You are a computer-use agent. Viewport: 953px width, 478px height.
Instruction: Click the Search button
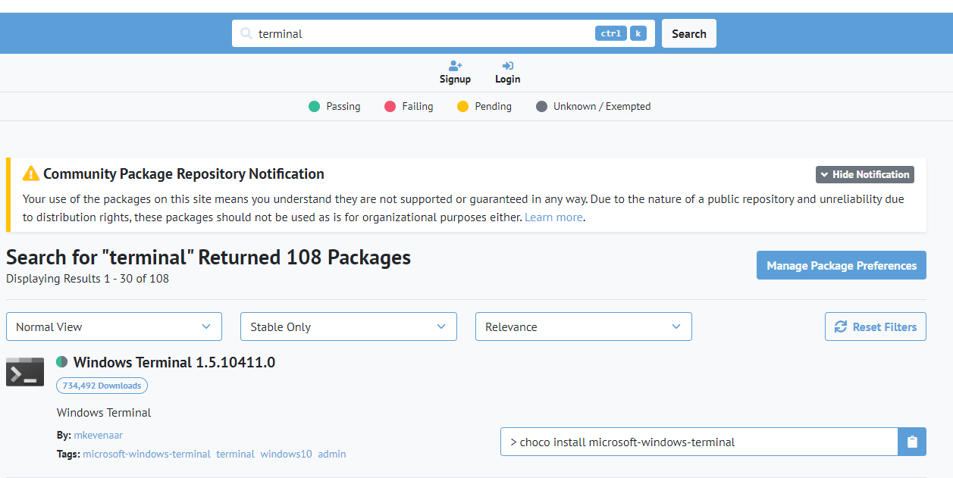pyautogui.click(x=689, y=33)
